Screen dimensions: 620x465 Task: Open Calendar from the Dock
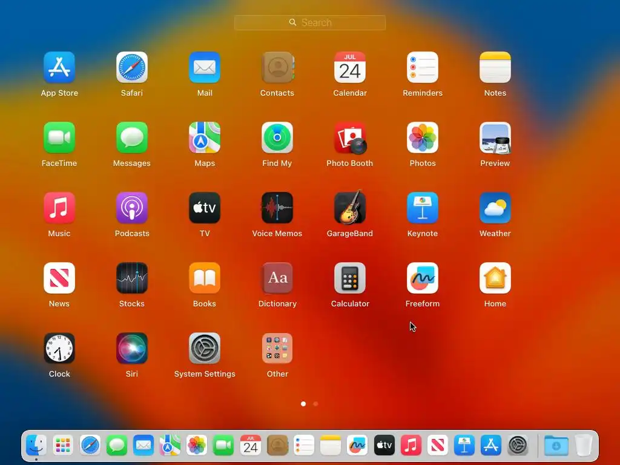click(250, 446)
